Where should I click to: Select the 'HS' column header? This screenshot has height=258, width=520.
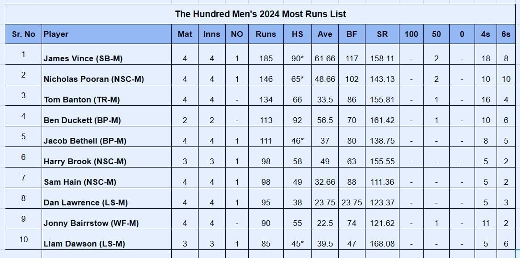coord(297,34)
